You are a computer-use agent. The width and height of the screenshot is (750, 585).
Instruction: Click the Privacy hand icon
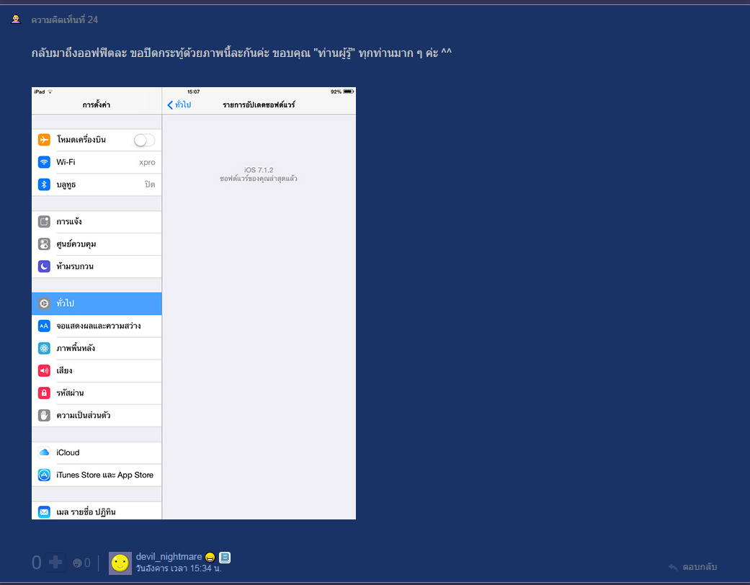pyautogui.click(x=44, y=416)
